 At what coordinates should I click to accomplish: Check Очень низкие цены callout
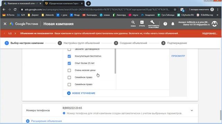[x=69, y=70]
